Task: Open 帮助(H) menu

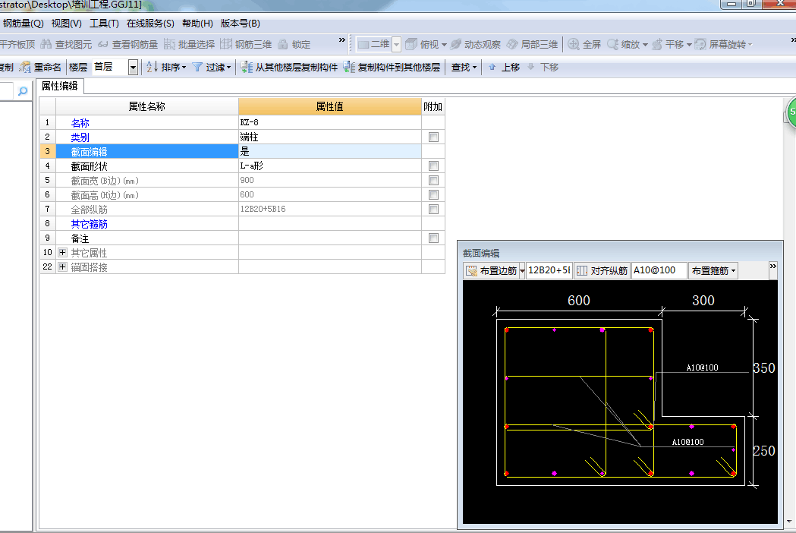Action: click(x=197, y=24)
